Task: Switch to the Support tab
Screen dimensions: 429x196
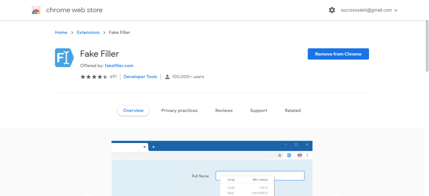Action: point(258,110)
